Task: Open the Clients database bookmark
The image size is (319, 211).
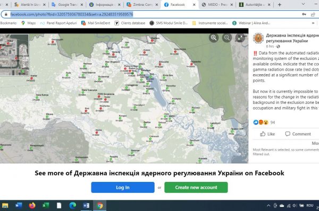Action: click(x=130, y=23)
